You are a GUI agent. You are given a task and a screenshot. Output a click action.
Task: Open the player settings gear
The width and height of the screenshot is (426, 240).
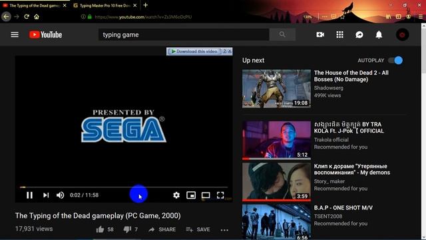176,195
